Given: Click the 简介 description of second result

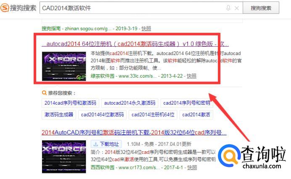Looking at the screenshot, I should click(153, 155).
